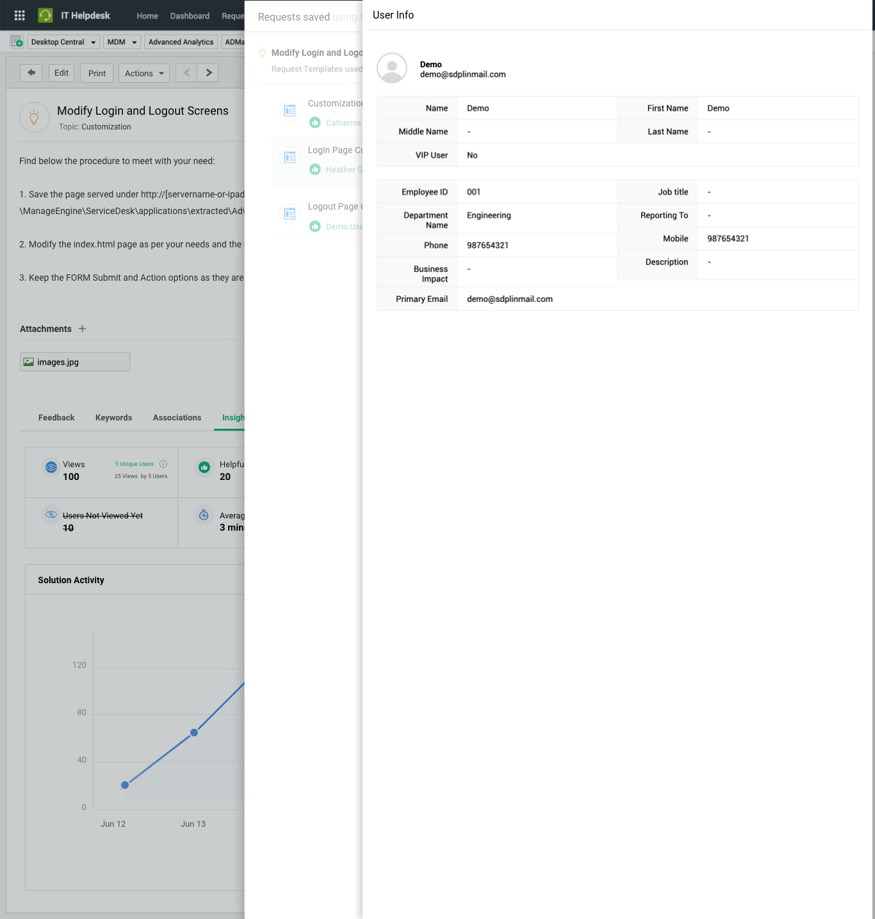Go to the next solution with right chevron
Image resolution: width=875 pixels, height=919 pixels.
[x=208, y=73]
